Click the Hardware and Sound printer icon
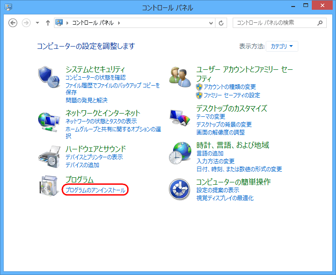Image resolution: width=336 pixels, height=275 pixels. (x=49, y=157)
